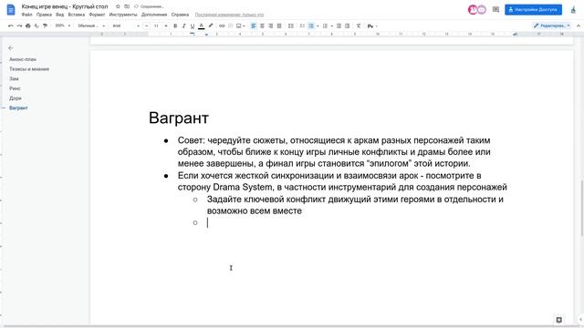The width and height of the screenshot is (584, 328).
Task: Clear formatting of selected text
Action: [x=359, y=26]
